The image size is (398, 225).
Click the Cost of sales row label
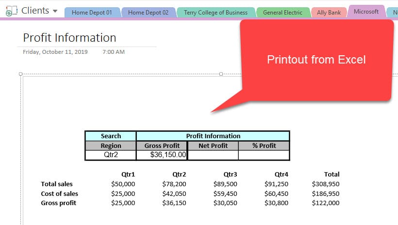coord(60,193)
